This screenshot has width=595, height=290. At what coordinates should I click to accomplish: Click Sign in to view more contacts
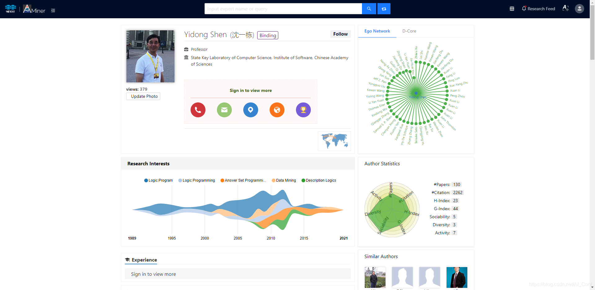(x=251, y=90)
